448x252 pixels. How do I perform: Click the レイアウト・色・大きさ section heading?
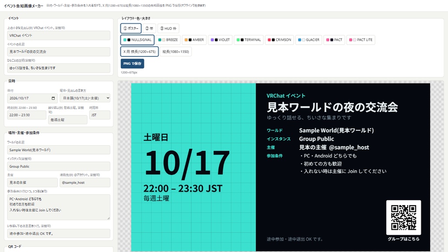[x=136, y=18]
